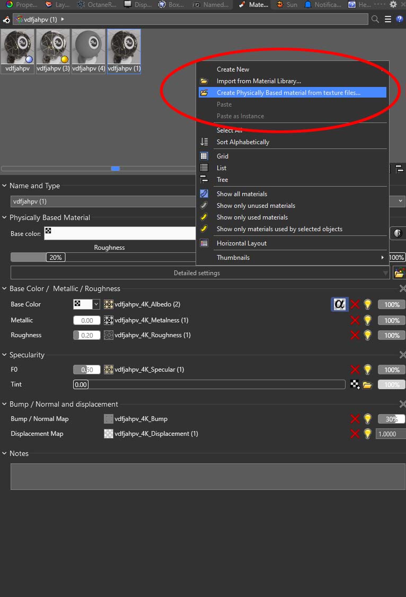Open the material search magnifier
Viewport: 406px width, 597px height.
click(375, 19)
